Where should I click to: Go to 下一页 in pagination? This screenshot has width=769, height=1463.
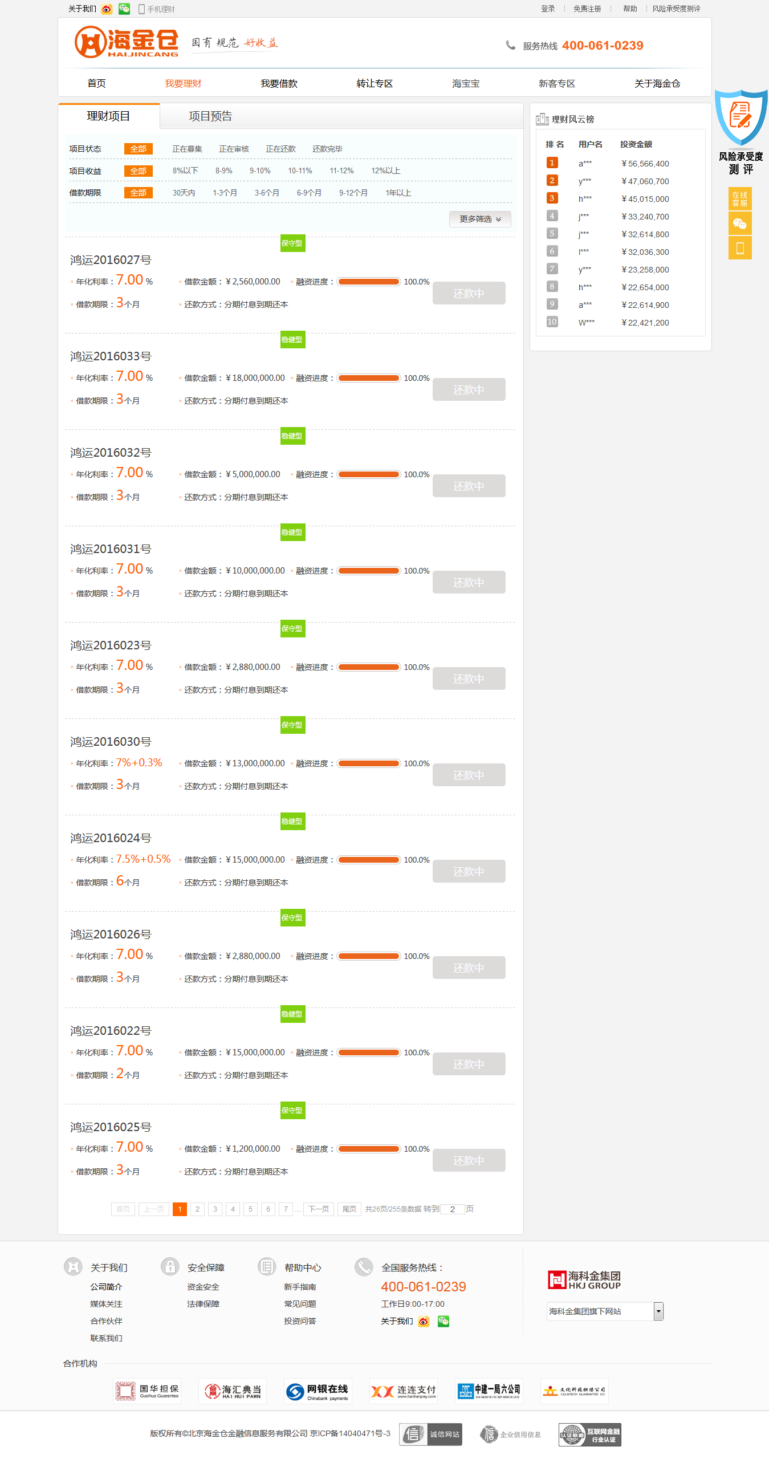pos(319,1209)
